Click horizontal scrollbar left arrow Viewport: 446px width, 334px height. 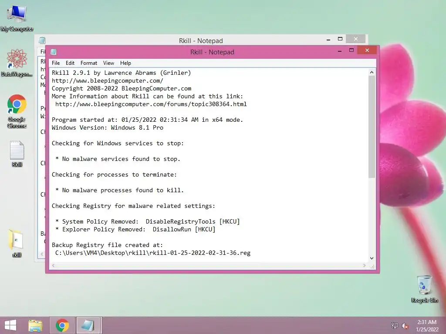[53, 266]
